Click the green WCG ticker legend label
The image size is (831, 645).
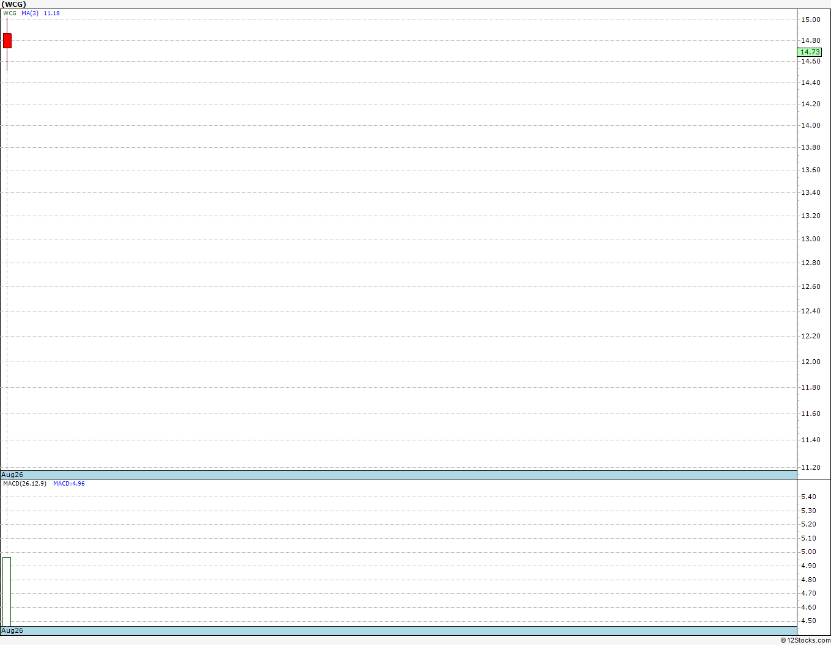[x=10, y=13]
